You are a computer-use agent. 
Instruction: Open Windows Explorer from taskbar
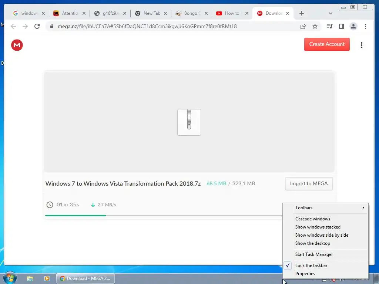30,278
